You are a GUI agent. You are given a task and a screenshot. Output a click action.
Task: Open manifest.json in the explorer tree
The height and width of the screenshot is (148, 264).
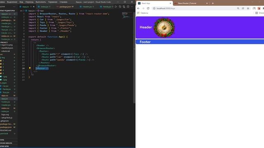click(x=7, y=48)
